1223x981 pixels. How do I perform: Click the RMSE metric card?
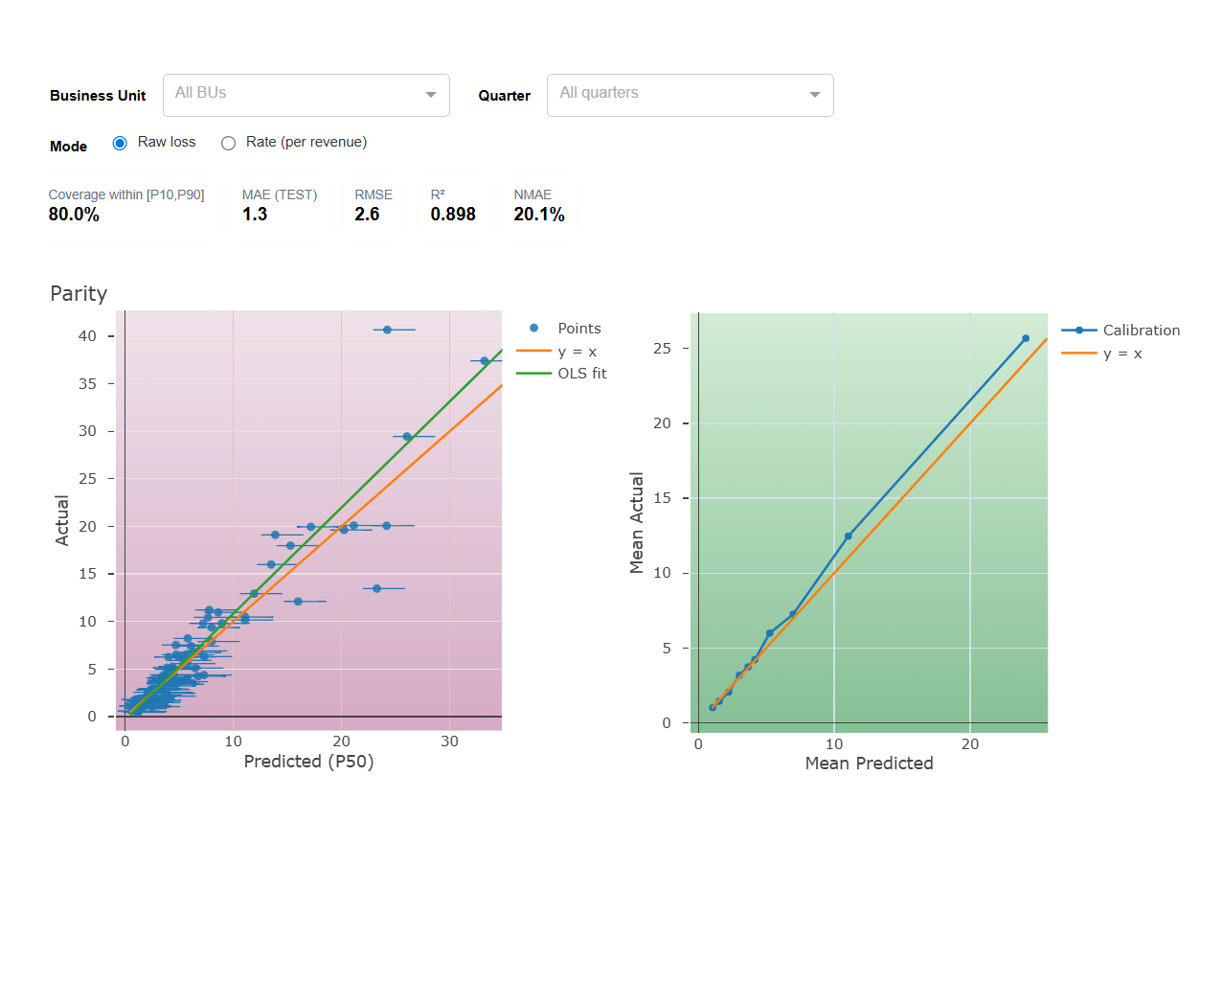pos(373,205)
